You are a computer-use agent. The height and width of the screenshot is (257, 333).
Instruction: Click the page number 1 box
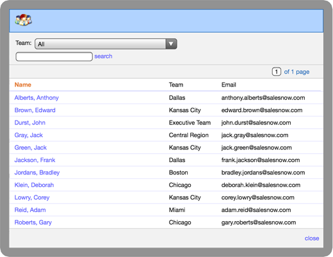[276, 72]
